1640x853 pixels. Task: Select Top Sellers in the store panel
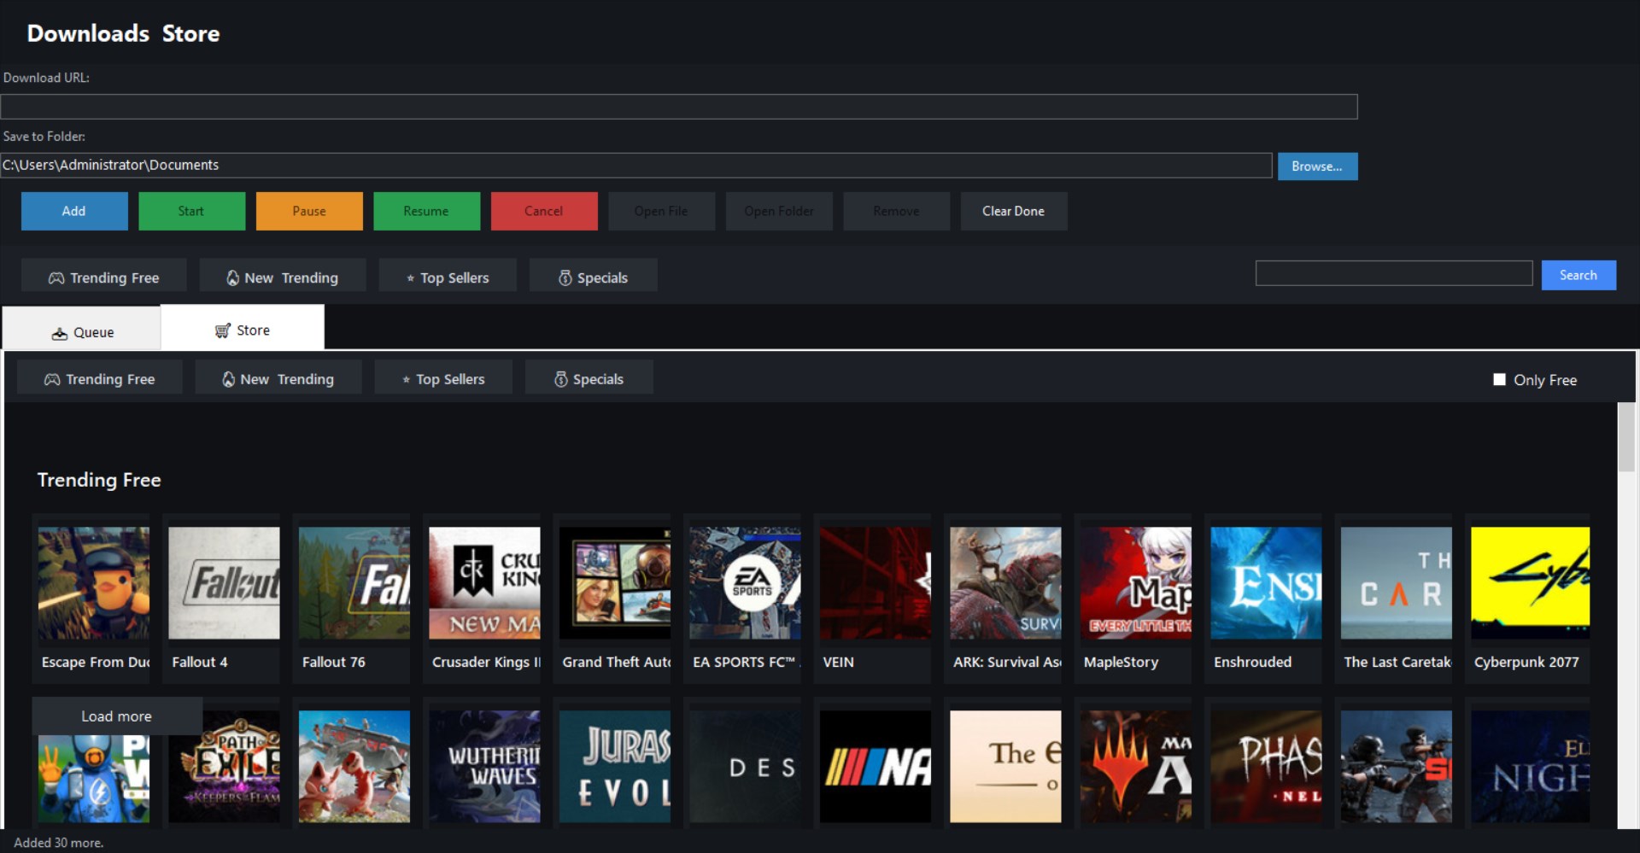coord(442,378)
